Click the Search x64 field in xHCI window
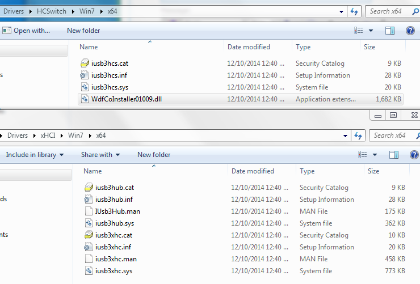 (x=393, y=135)
